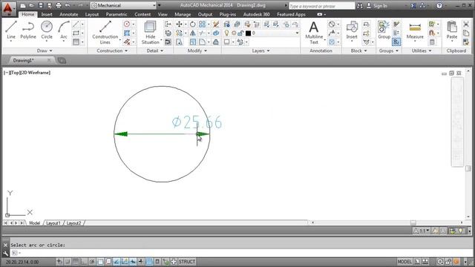Screen dimensions: 475x267
Task: Click the Group tool
Action: [x=384, y=30]
